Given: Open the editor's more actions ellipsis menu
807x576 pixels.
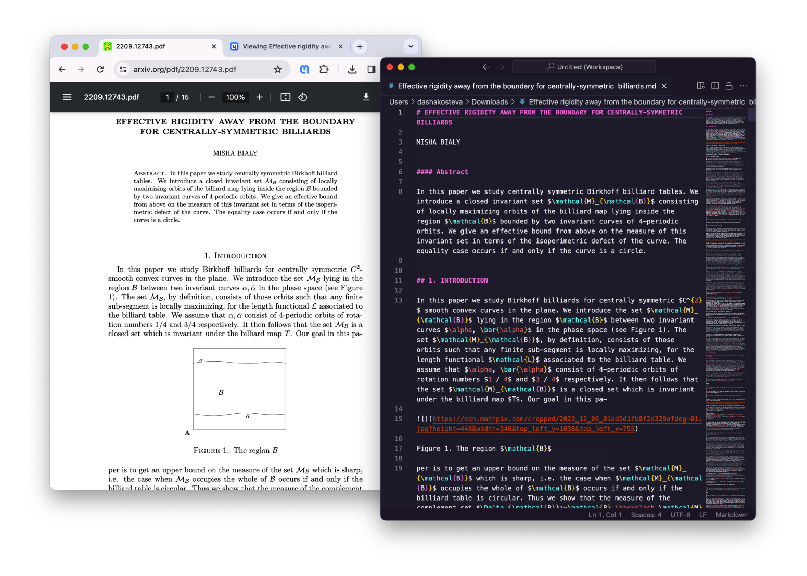Looking at the screenshot, I should 743,85.
